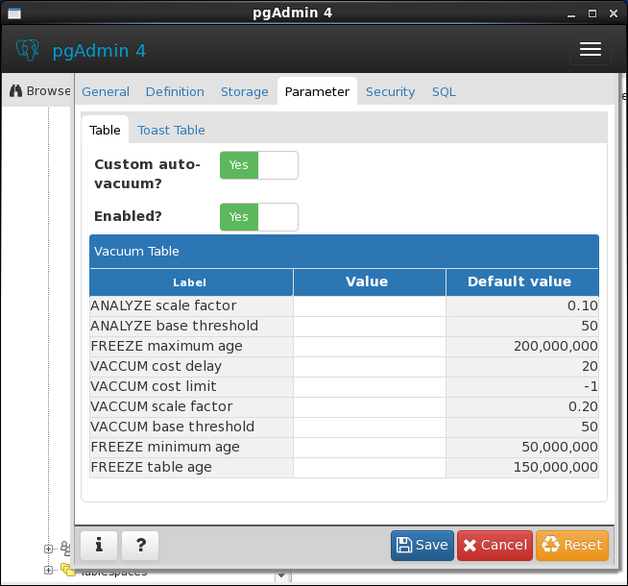This screenshot has width=628, height=586.
Task: Click the FREEZE minimum age value field
Action: [x=370, y=448]
